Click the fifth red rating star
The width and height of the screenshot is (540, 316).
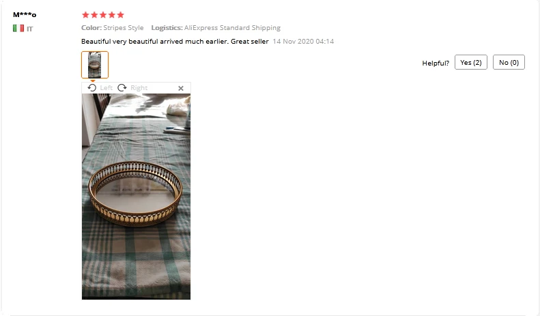tap(121, 15)
